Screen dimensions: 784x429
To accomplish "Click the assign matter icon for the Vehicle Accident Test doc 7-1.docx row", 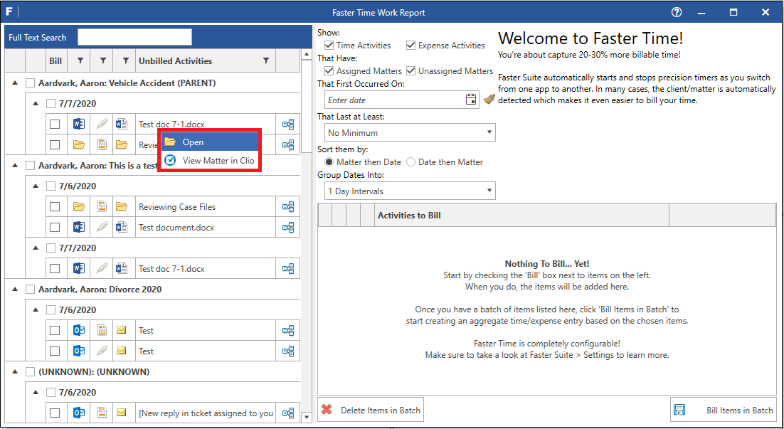I will (288, 124).
